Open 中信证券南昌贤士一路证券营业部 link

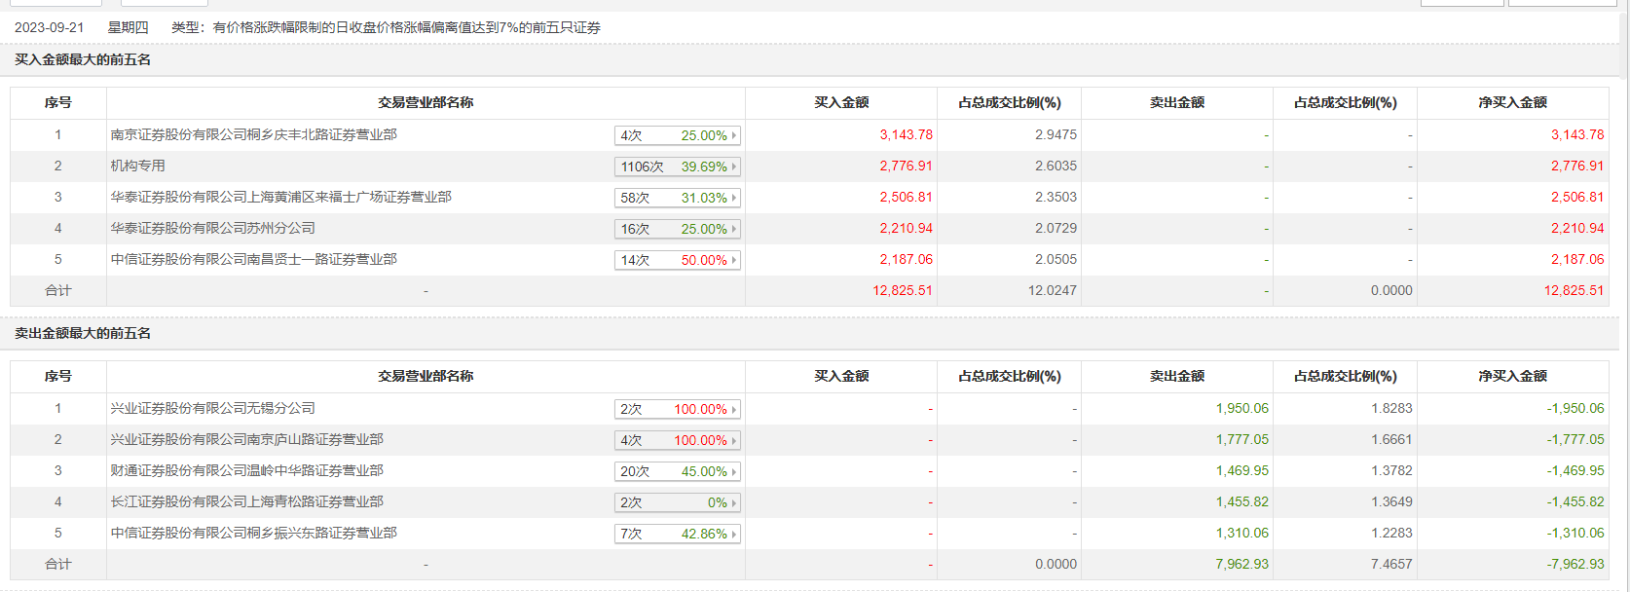tap(253, 260)
